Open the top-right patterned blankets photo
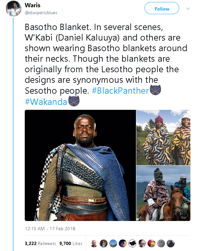 point(163,137)
